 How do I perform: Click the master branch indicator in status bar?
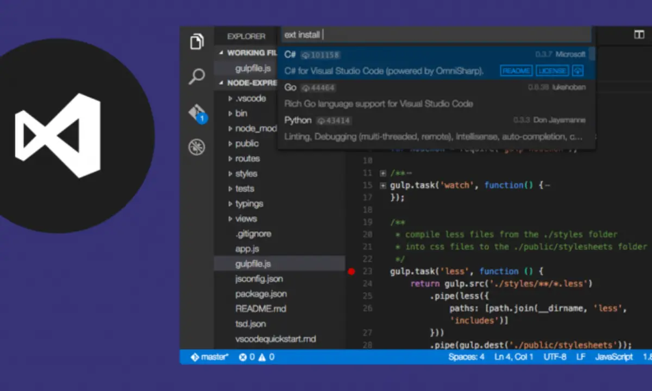[210, 357]
